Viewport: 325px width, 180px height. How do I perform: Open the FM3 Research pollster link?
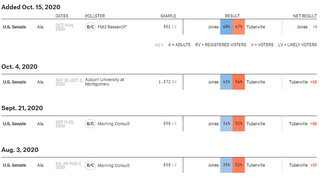pyautogui.click(x=112, y=27)
